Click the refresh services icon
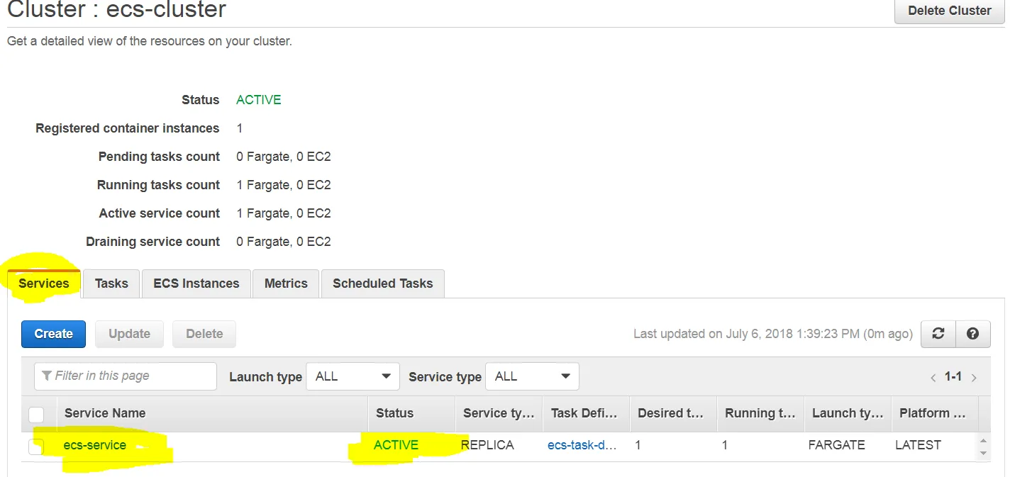This screenshot has height=477, width=1015. point(938,334)
